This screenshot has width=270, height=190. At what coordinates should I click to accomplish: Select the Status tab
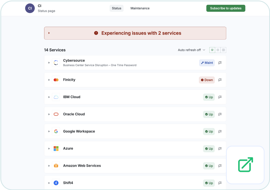click(x=117, y=8)
